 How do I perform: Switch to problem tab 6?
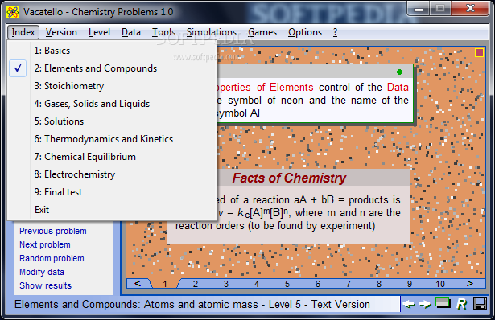click(318, 284)
